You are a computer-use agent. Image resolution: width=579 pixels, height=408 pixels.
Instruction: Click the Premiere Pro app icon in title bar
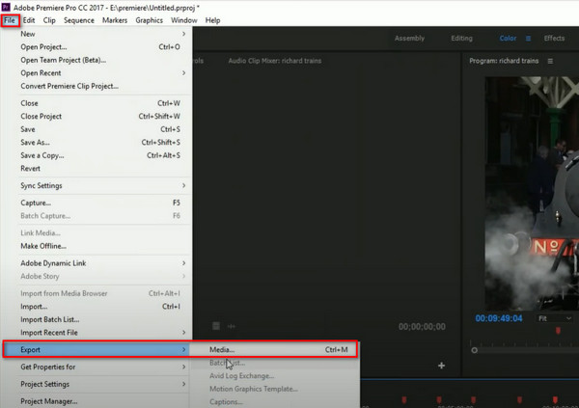pyautogui.click(x=6, y=7)
